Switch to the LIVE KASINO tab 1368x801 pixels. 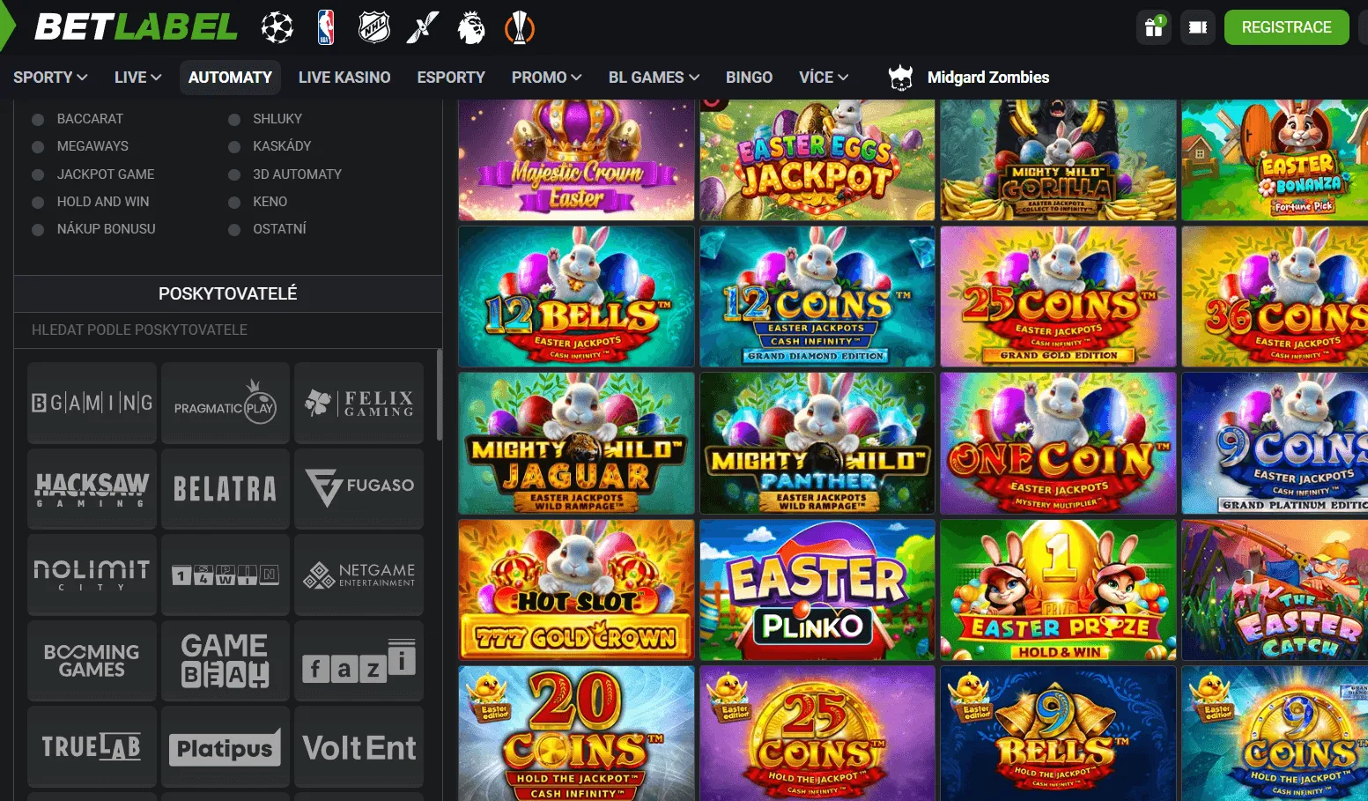coord(344,78)
